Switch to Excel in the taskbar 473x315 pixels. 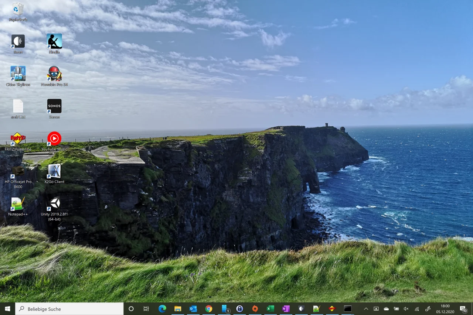[x=270, y=309]
